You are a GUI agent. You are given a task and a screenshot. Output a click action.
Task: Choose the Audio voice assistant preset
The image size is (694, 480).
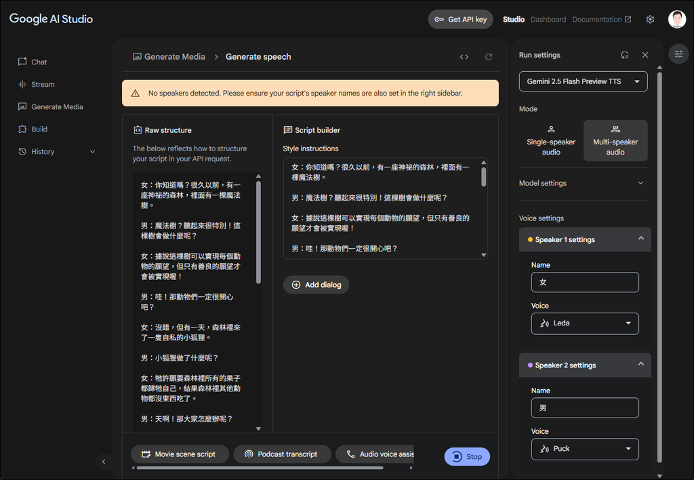click(x=375, y=454)
